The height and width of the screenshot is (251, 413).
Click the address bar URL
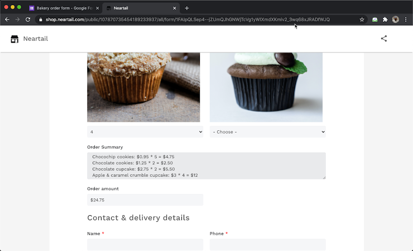(188, 20)
